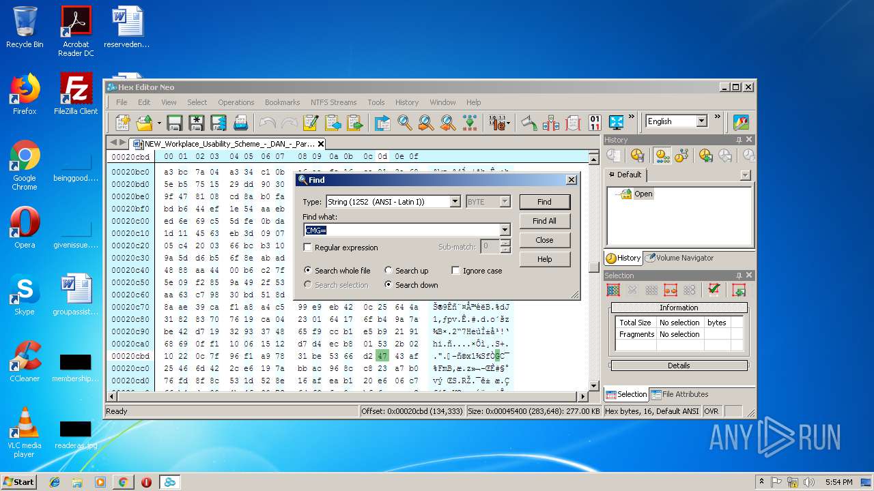Click the Open entry in History tree
The image size is (874, 491).
643,194
